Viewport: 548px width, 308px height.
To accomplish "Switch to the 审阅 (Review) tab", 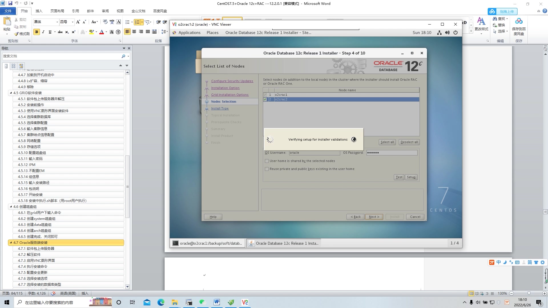I will coord(105,11).
